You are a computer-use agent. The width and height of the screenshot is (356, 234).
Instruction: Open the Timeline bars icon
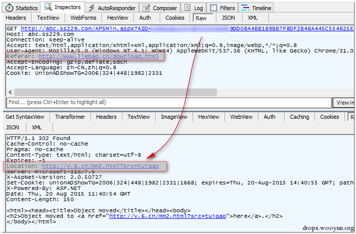[245, 8]
